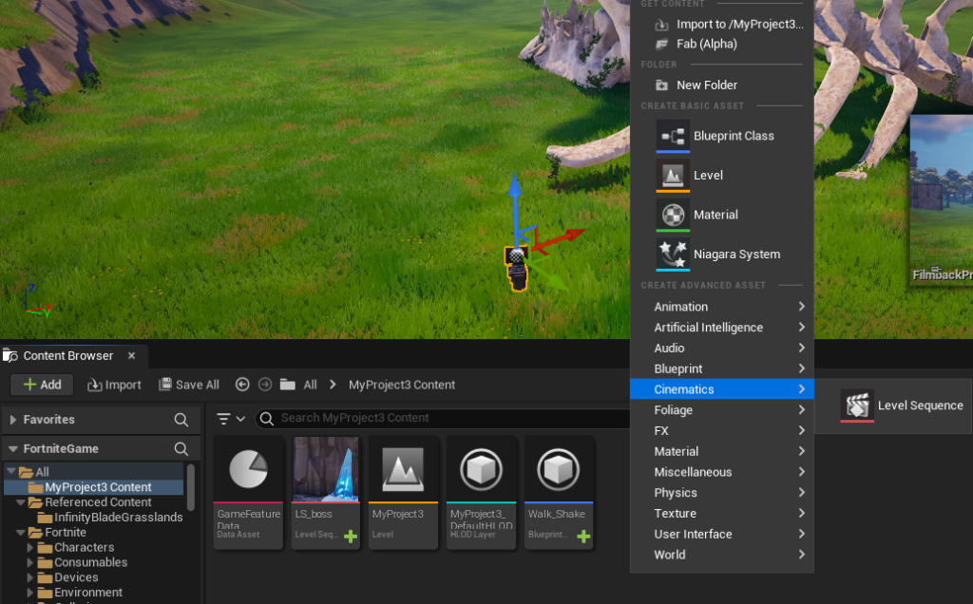Click the All breadcrumb link
The image size is (973, 604).
point(311,385)
